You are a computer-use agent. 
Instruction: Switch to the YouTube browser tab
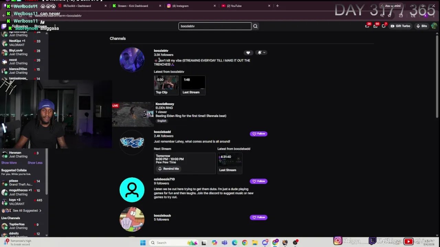point(245,6)
